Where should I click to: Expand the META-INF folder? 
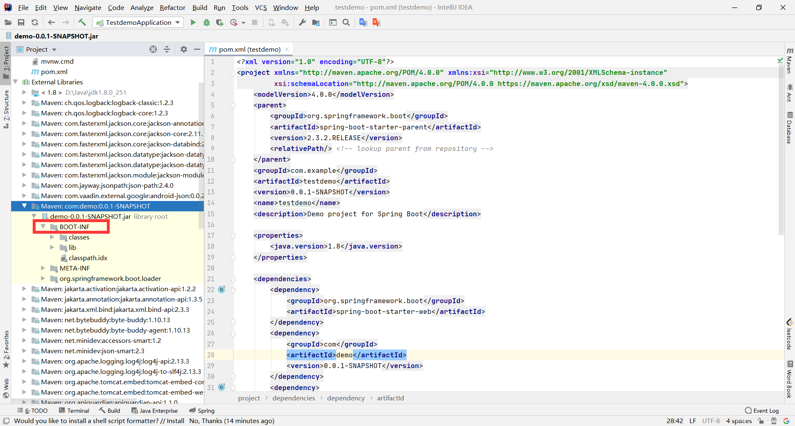click(x=43, y=268)
